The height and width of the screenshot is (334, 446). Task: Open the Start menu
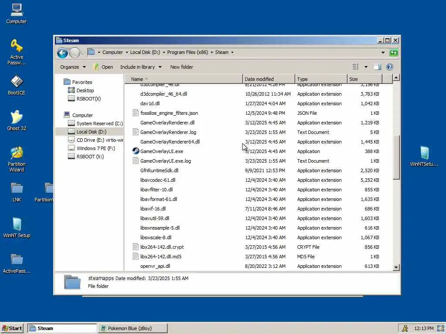click(12, 328)
